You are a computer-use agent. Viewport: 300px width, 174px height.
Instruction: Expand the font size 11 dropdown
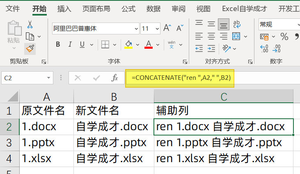[157, 29]
